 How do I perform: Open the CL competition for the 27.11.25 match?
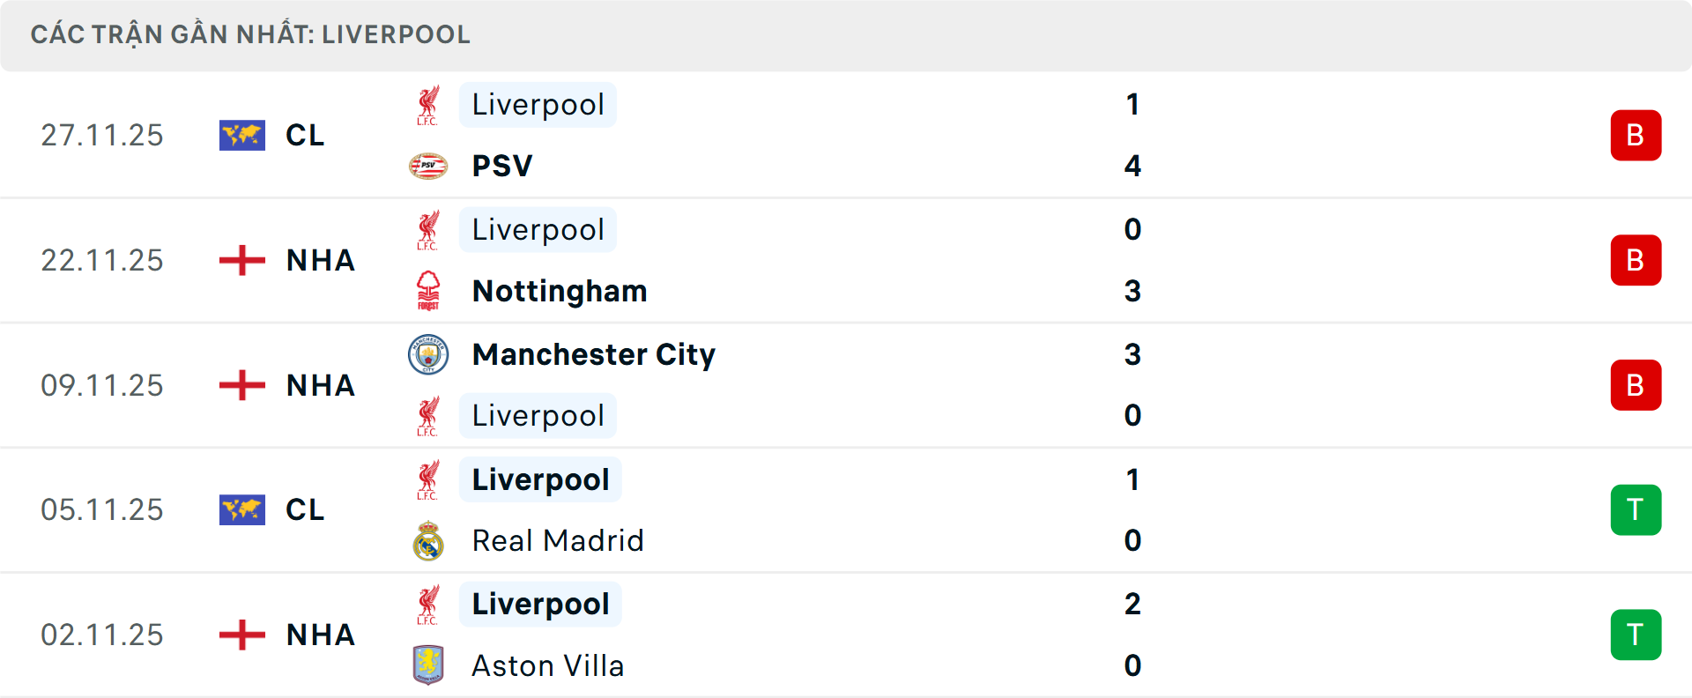click(304, 135)
